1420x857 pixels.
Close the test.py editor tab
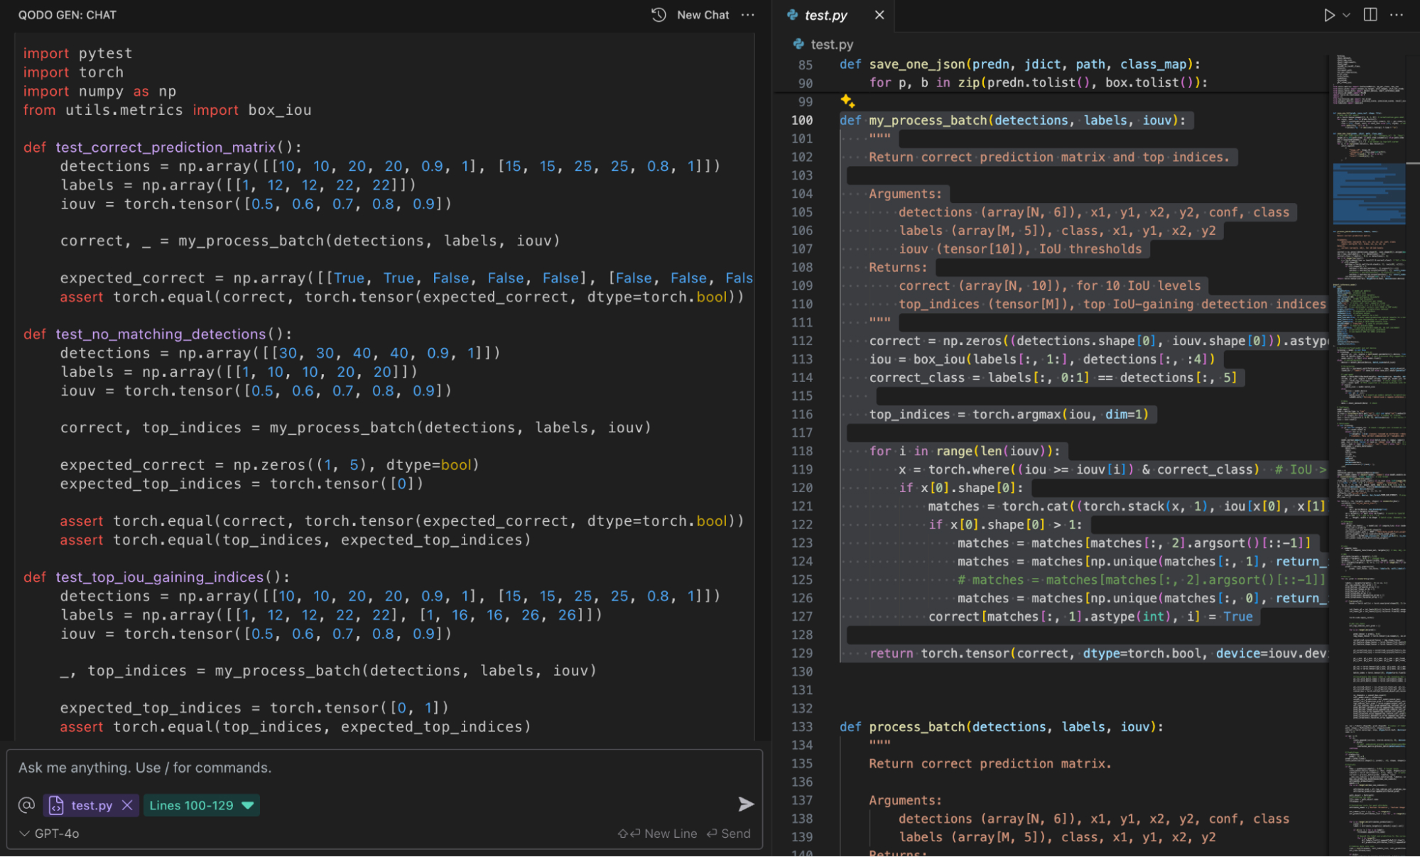pyautogui.click(x=879, y=14)
